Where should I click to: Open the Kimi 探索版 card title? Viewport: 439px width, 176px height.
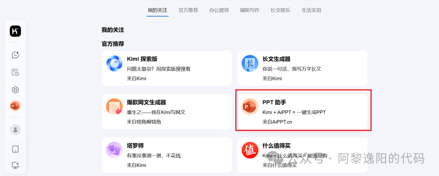(x=142, y=59)
